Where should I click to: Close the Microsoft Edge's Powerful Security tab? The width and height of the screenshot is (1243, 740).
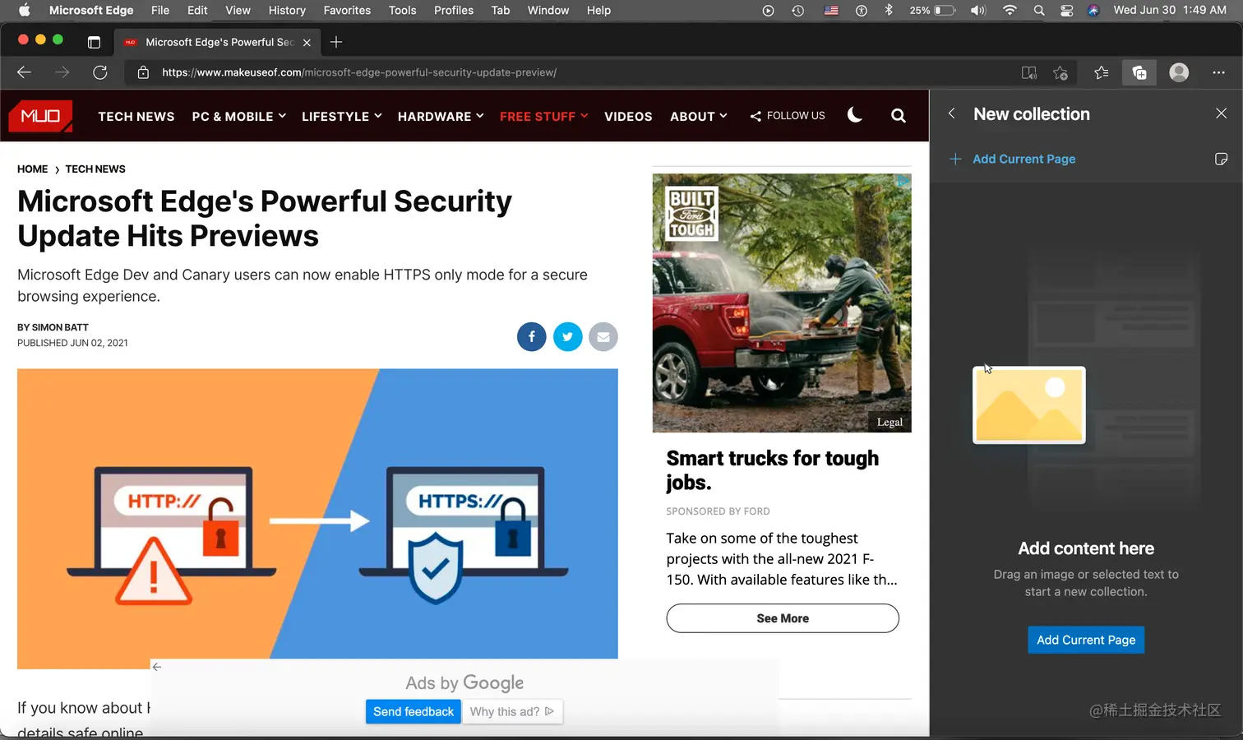click(x=307, y=42)
